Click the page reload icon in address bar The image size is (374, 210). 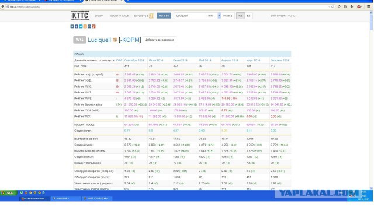333,6
